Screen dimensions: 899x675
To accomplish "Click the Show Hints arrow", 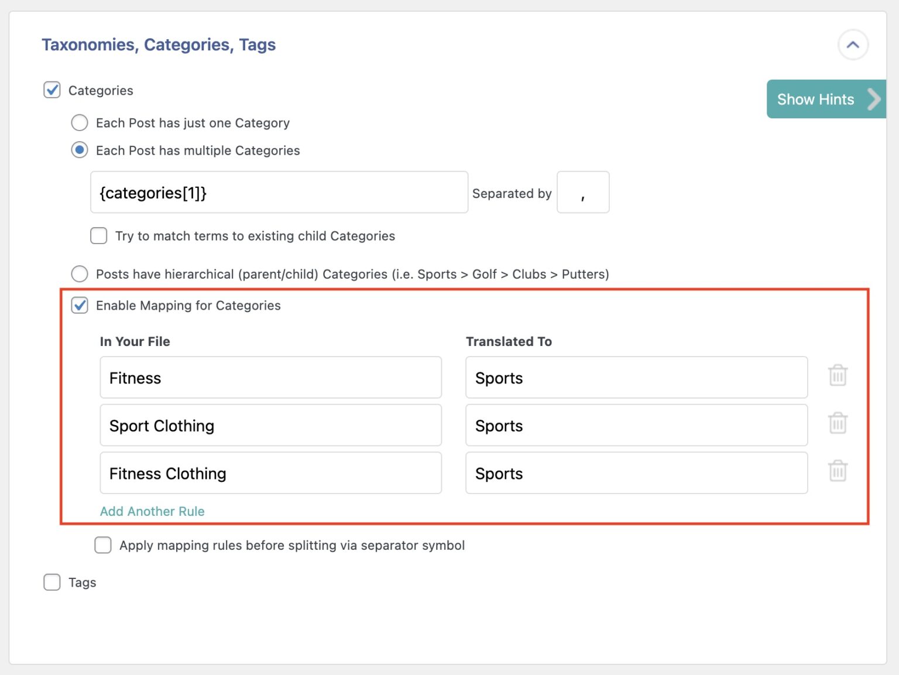I will click(x=873, y=99).
